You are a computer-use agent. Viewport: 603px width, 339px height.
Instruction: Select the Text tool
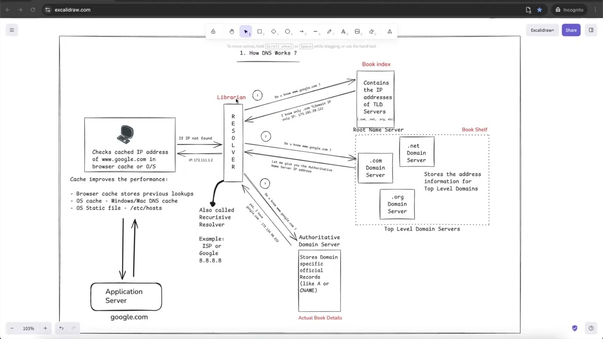point(343,32)
